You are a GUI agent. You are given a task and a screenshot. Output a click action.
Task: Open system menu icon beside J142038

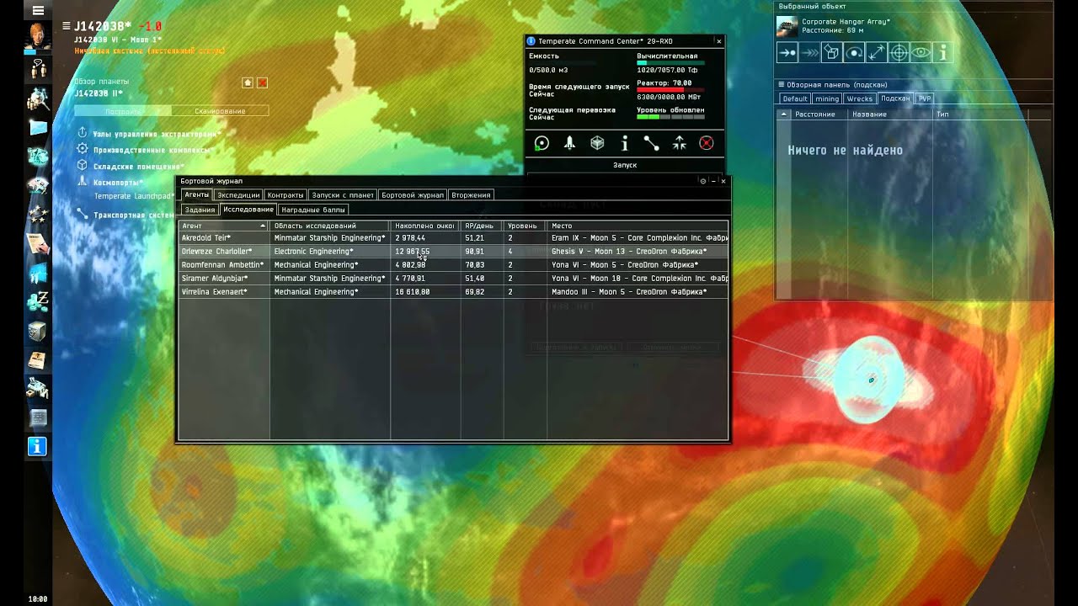[67, 26]
